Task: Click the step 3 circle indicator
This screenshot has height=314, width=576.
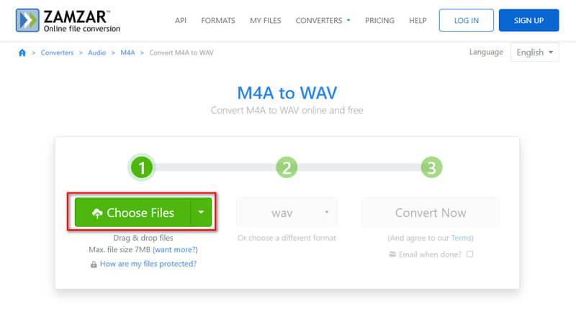Action: 431,168
